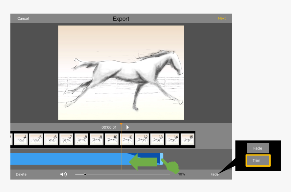Play the animation preview
This screenshot has height=192, width=291.
(128, 127)
